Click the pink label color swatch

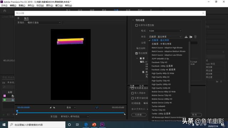[x=5, y=96]
